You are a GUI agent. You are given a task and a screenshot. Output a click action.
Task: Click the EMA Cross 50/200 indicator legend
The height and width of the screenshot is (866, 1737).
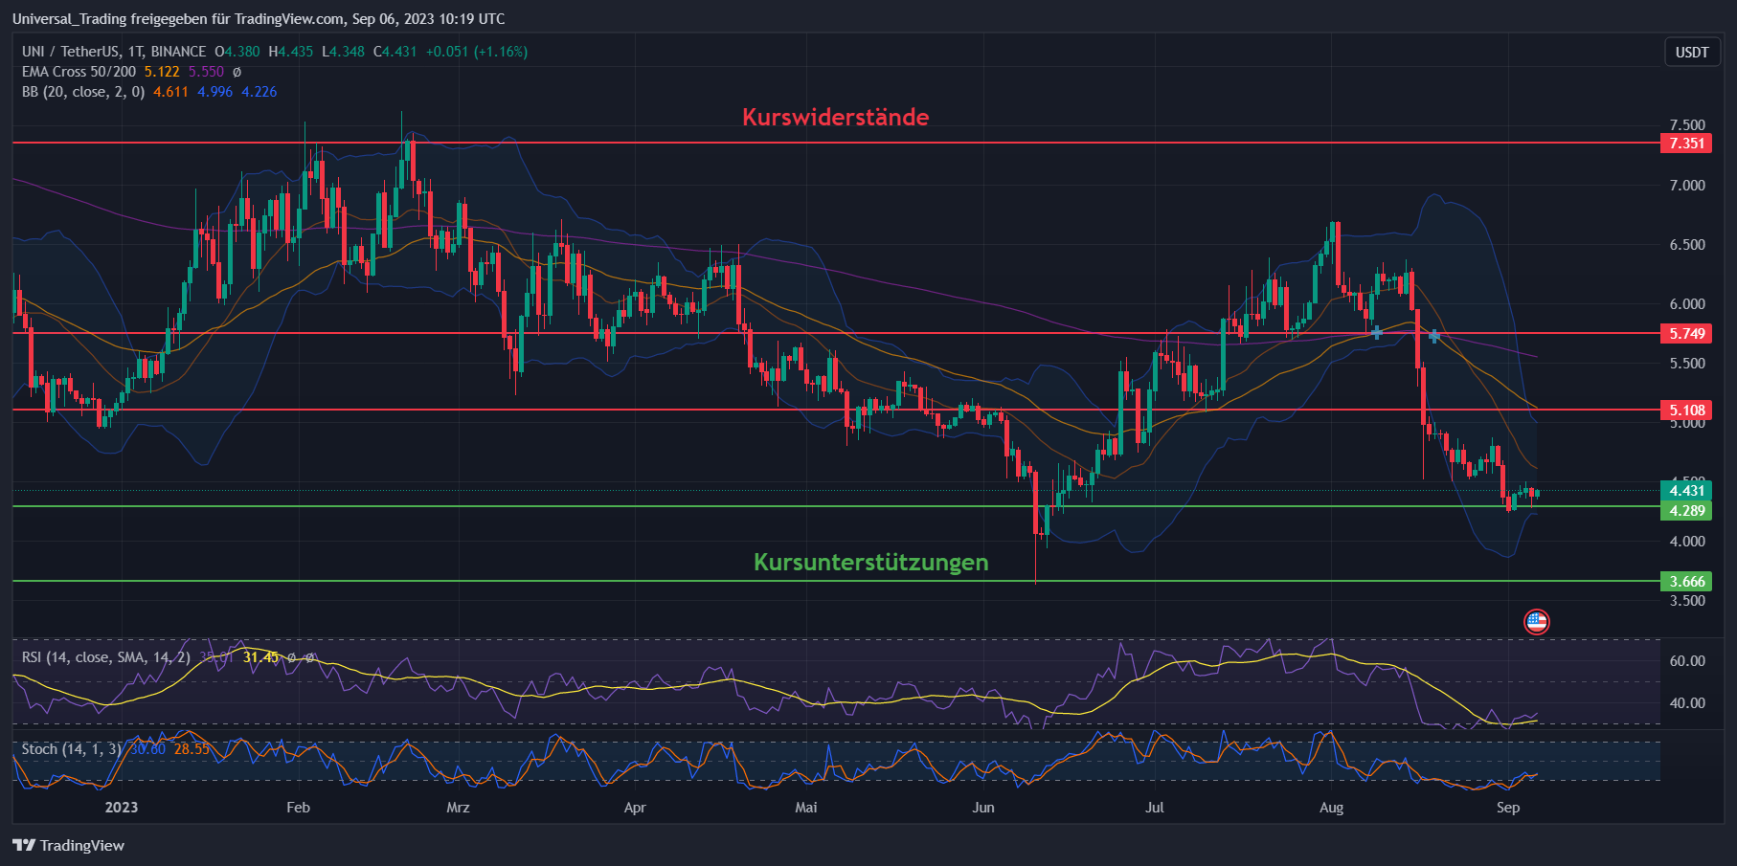coord(79,72)
